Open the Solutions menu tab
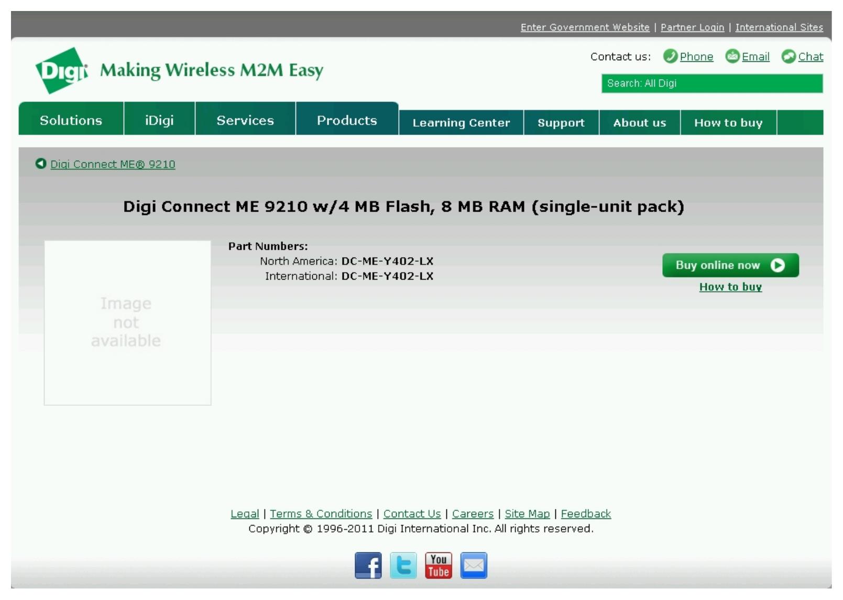This screenshot has width=843, height=600. (71, 120)
